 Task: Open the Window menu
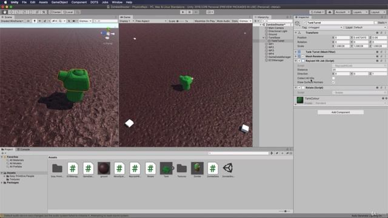117,2
